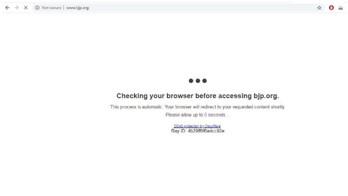This screenshot has width=348, height=196.
Task: Click the middle loading dot
Action: click(x=198, y=81)
